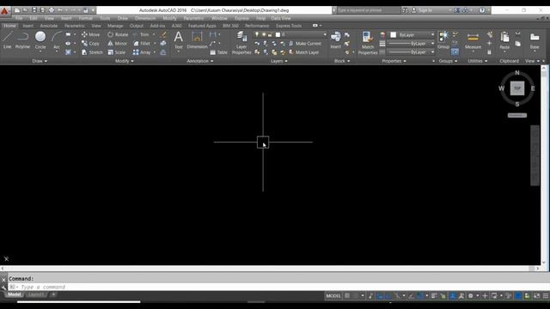550x309 pixels.
Task: Click the Trim tool
Action: coord(141,34)
